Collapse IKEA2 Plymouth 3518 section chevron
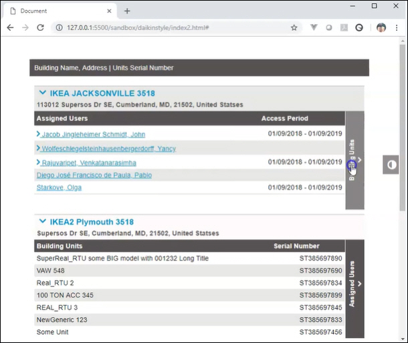Viewport: 408px width, 343px height. pyautogui.click(x=42, y=221)
